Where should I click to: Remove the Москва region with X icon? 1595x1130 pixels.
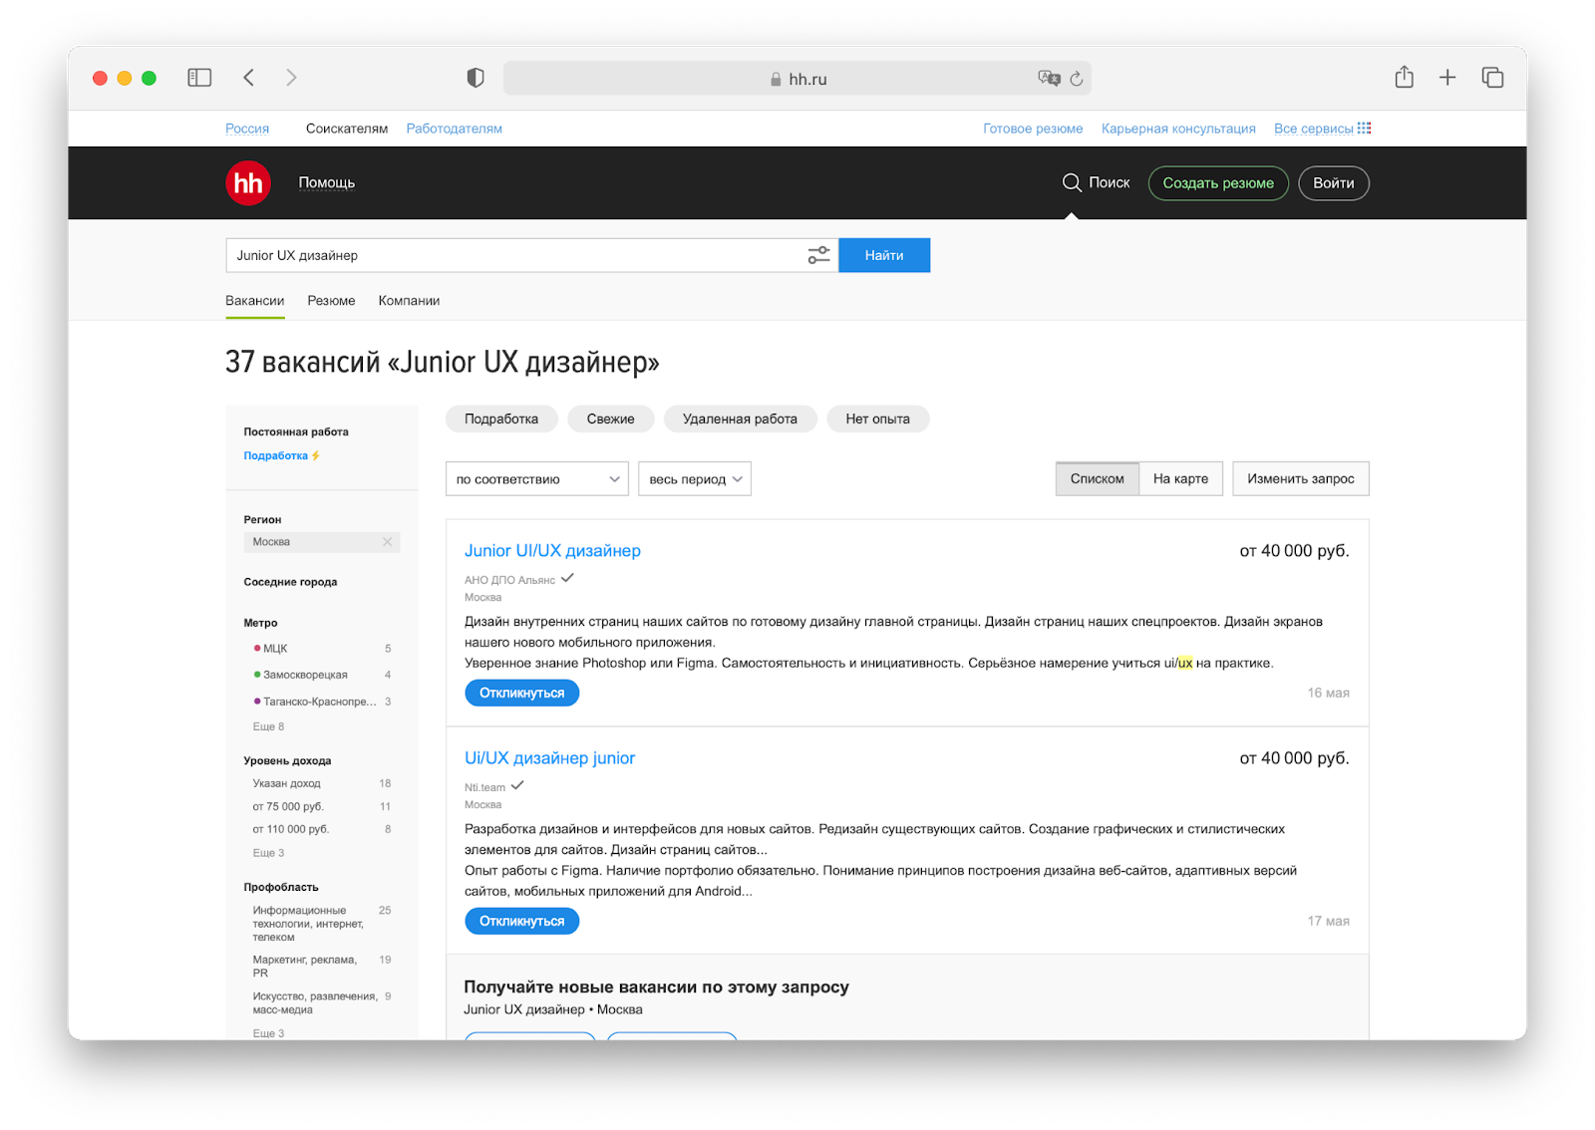pyautogui.click(x=388, y=542)
